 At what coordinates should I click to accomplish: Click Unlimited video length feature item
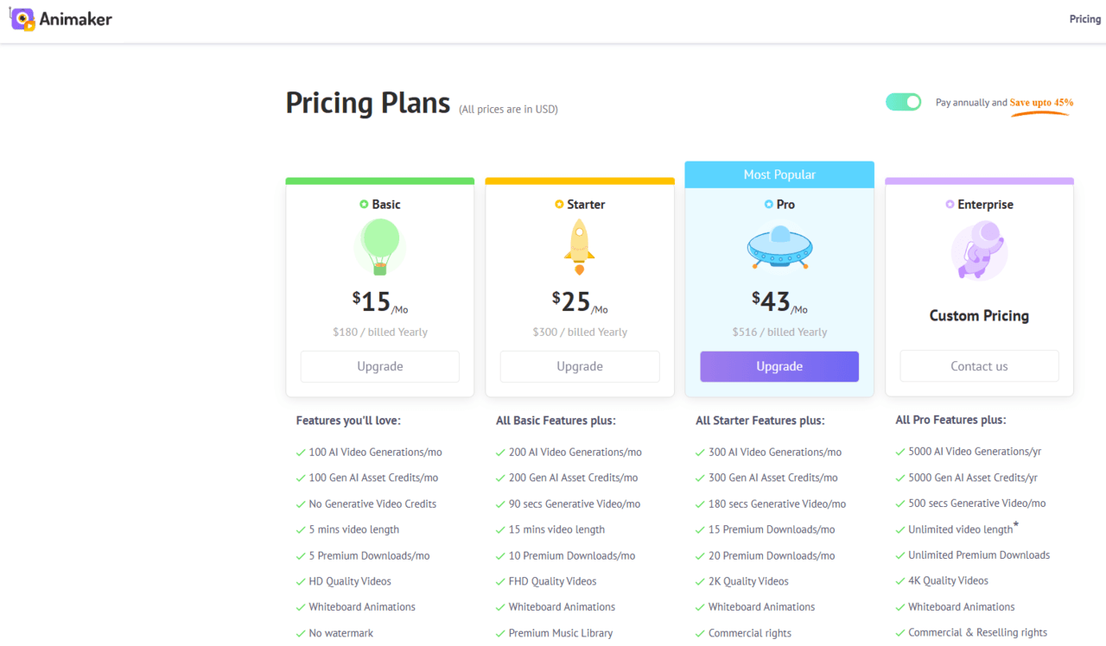tap(960, 529)
